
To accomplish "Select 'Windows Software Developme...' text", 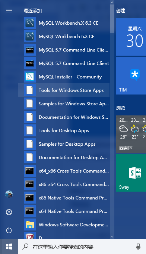I will [73, 225].
